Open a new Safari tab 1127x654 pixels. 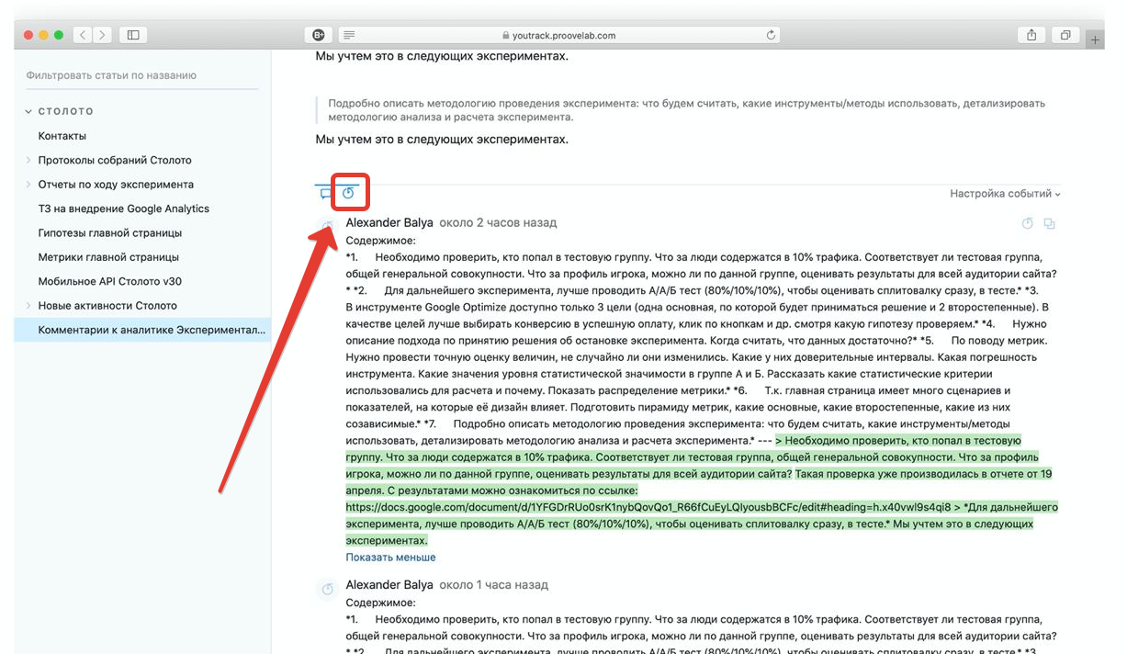1095,39
